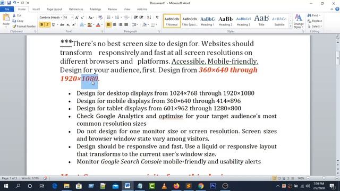This screenshot has height=191, width=340.
Task: Switch to Print Layout view in status bar
Action: coord(274,178)
